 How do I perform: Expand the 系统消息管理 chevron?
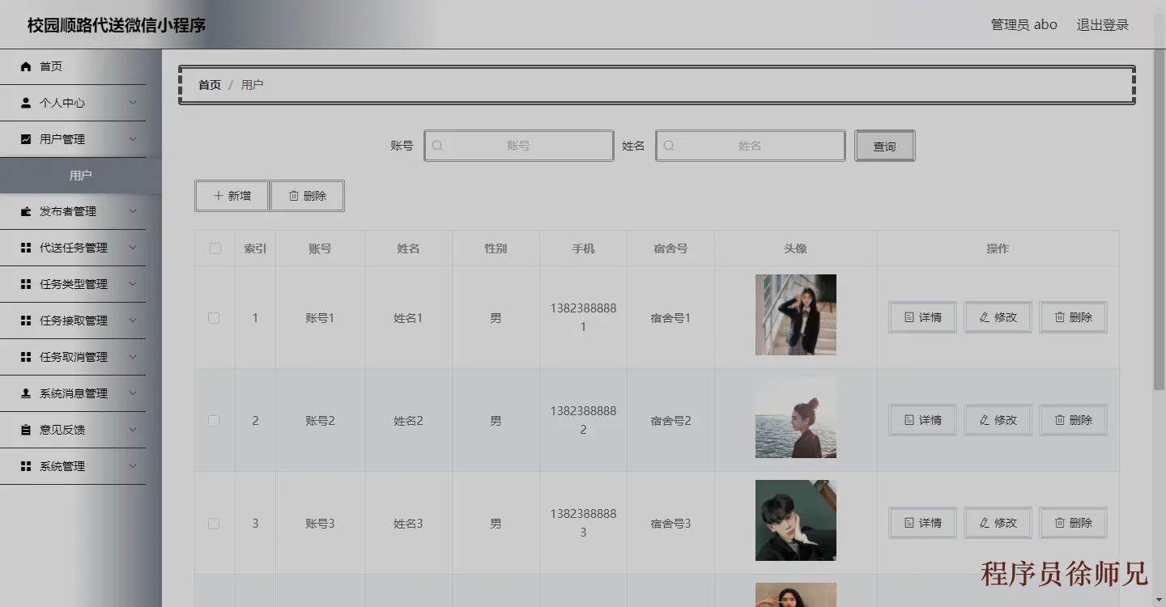coord(133,393)
